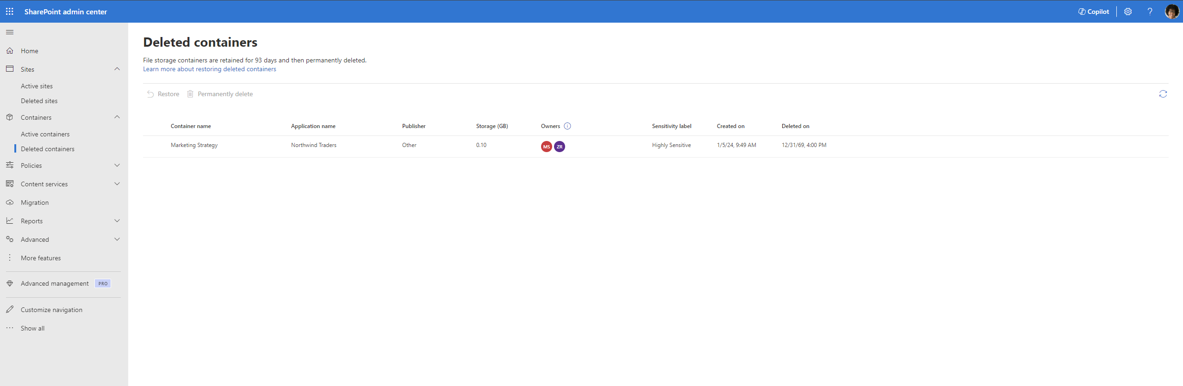This screenshot has height=386, width=1183.
Task: Click the Customize navigation pencil icon
Action: [10, 309]
